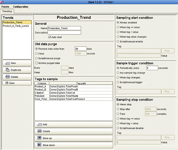Screen dimensions: 178x150
Task: Click the Delete trend icon in left panel
Action: point(8,77)
